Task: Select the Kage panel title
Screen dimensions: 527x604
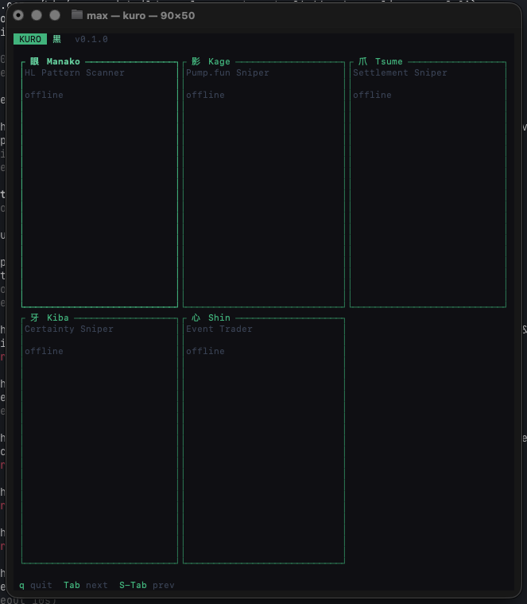Action: point(219,61)
